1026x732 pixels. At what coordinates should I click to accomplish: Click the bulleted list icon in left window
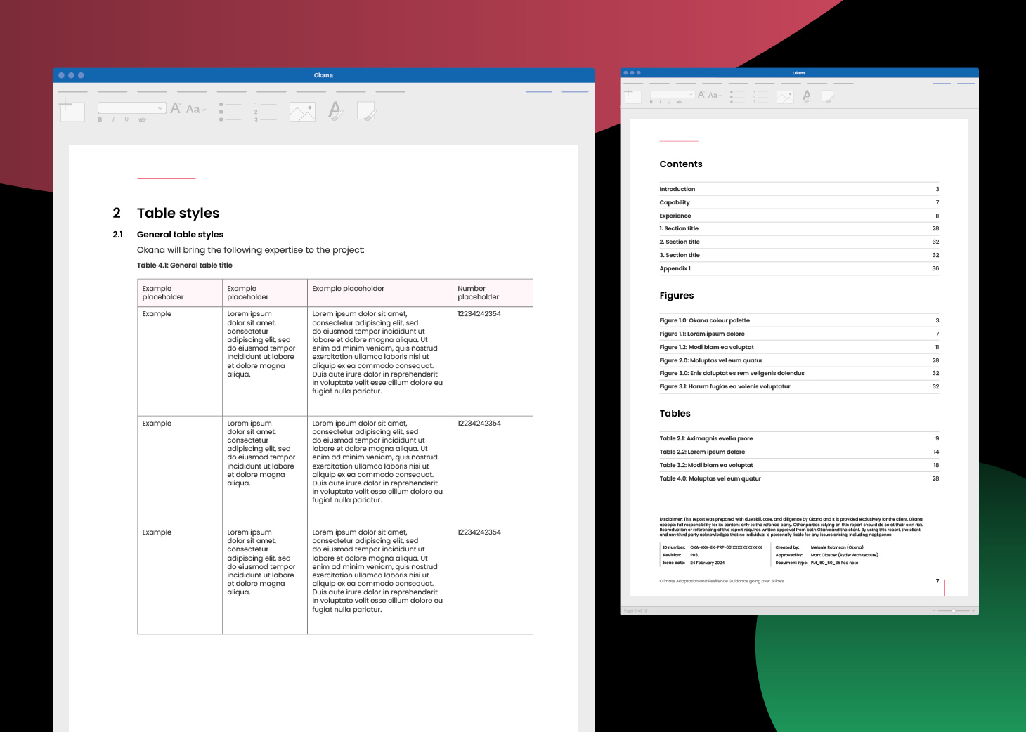coord(230,112)
